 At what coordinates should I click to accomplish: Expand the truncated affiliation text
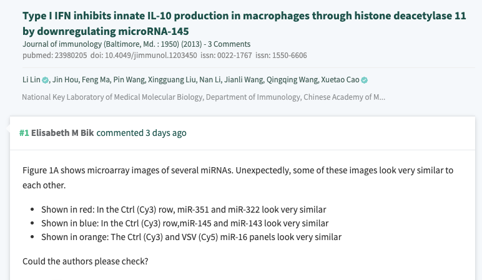[x=203, y=97]
